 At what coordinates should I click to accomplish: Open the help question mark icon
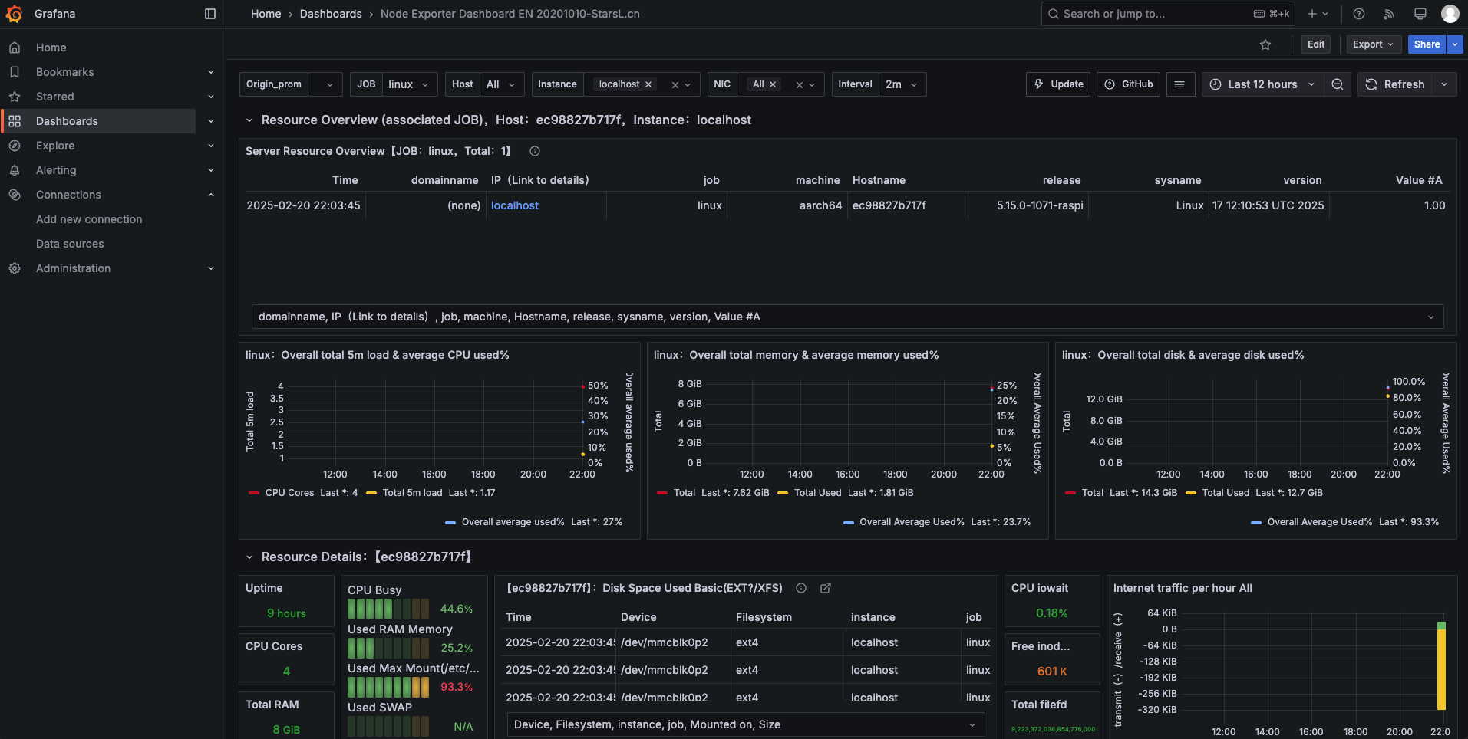pos(1359,14)
